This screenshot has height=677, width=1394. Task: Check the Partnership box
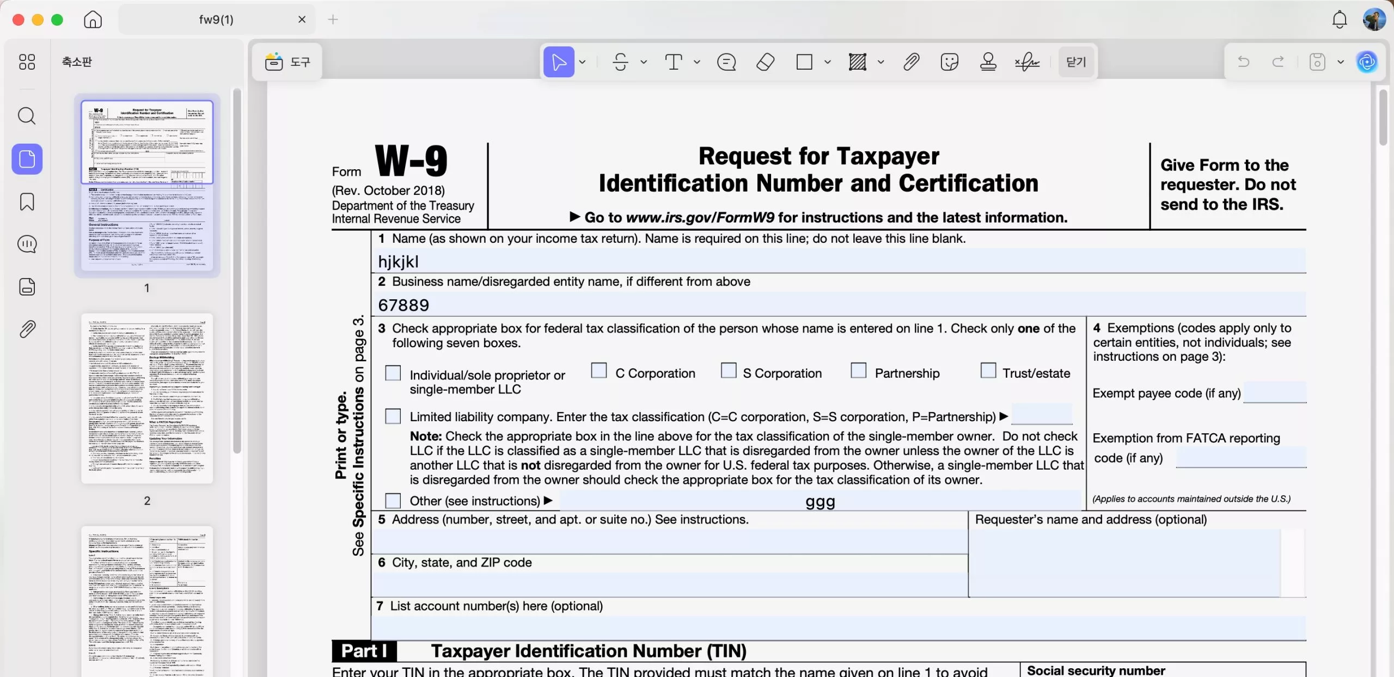pos(858,370)
